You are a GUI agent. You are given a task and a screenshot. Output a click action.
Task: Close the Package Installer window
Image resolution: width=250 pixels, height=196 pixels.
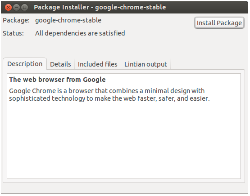pyautogui.click(x=8, y=7)
